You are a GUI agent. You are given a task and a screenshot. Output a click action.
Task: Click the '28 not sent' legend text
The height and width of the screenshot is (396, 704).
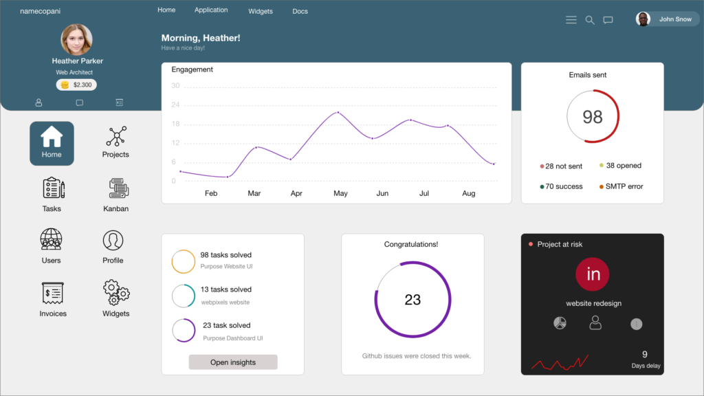pos(564,166)
